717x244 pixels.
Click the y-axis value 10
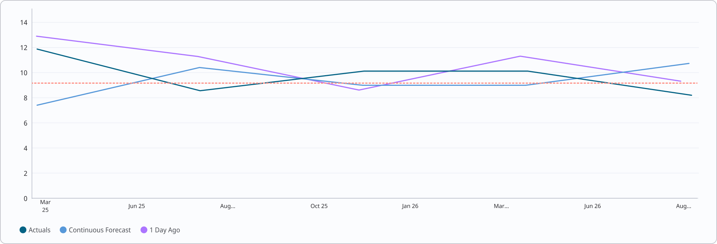point(24,73)
